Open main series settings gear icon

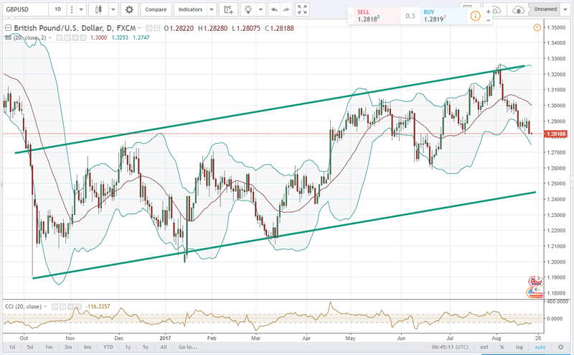157,28
